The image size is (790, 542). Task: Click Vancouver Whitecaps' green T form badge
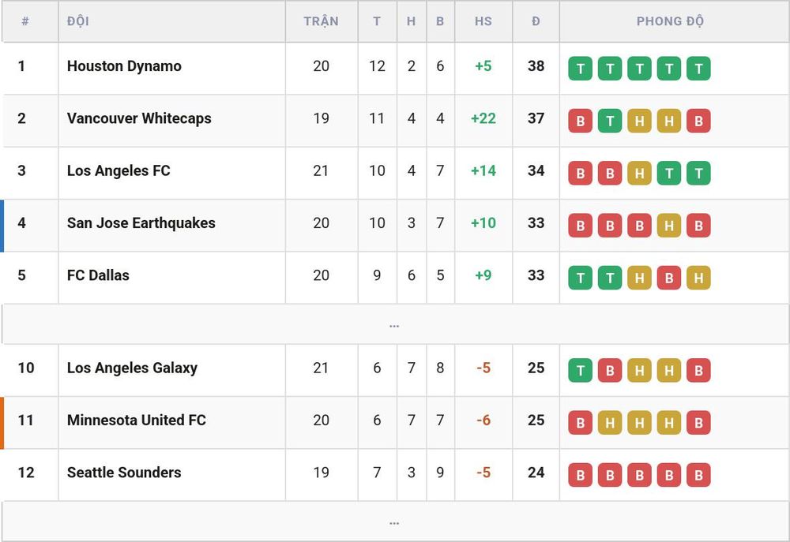pyautogui.click(x=610, y=121)
